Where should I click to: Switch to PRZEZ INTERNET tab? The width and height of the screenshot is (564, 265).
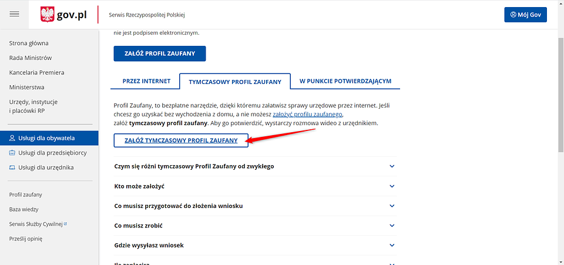point(146,81)
